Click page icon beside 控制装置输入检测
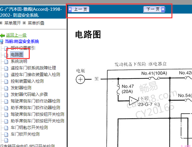The height and width of the screenshot is (147, 192). tap(6, 81)
